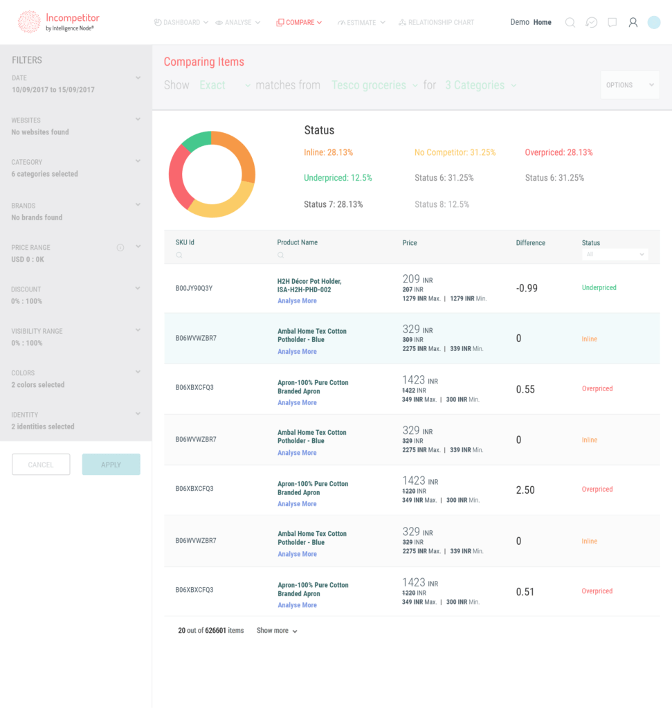The width and height of the screenshot is (672, 709).
Task: Open the activity chart icon in header
Action: 591,22
